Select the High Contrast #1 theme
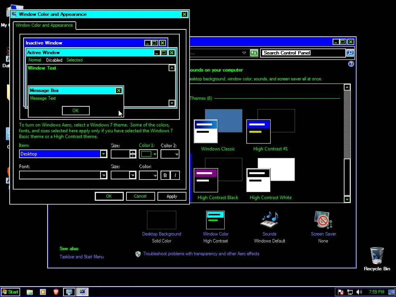Image resolution: width=396 pixels, height=297 pixels. pyautogui.click(x=270, y=130)
